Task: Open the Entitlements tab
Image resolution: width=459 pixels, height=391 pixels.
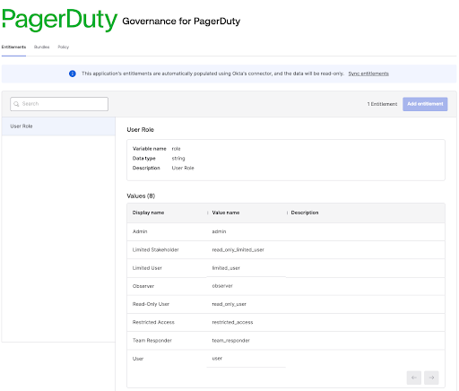Action: click(x=13, y=47)
